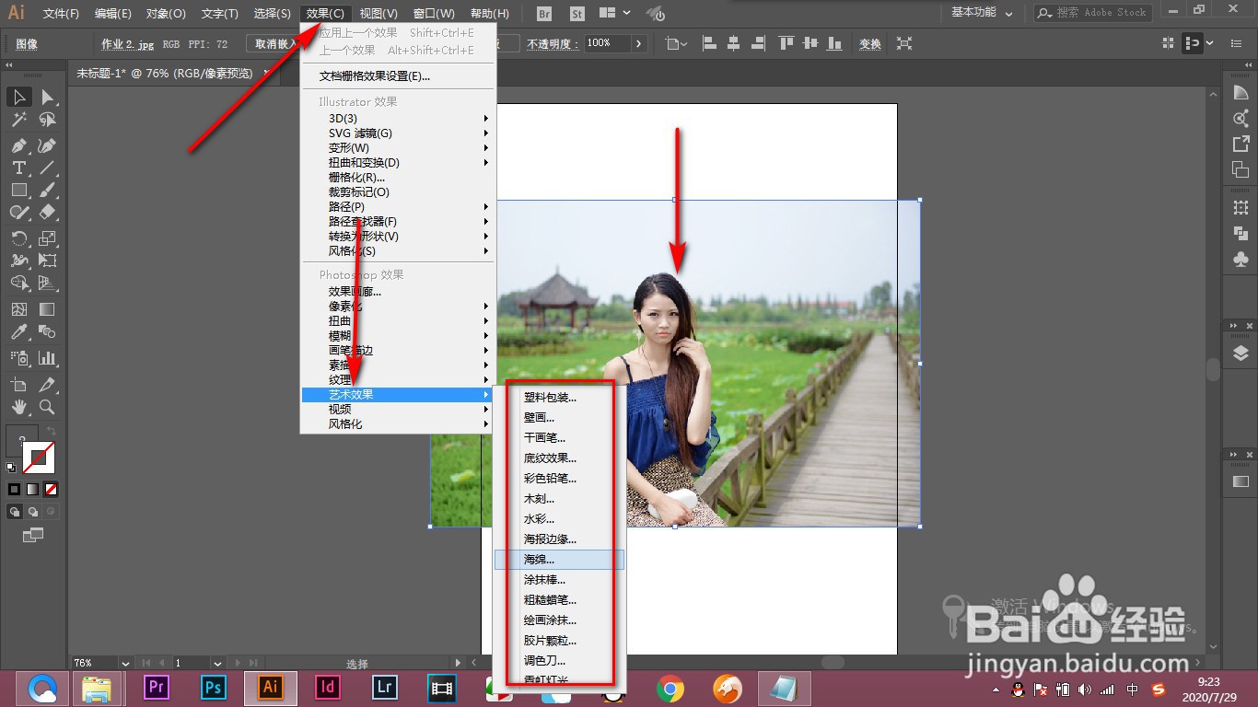Screen dimensions: 1258x707
Task: Select the Rotate tool
Action: [x=19, y=238]
